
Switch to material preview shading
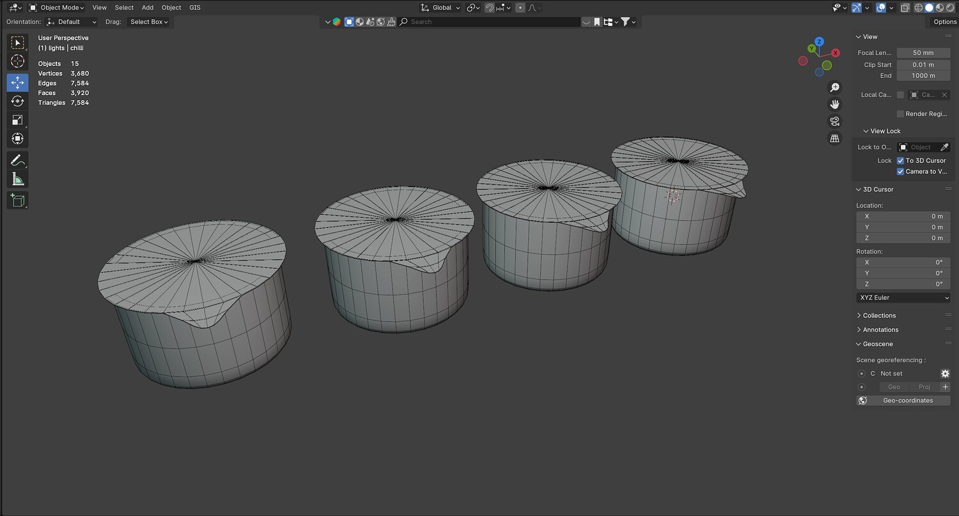pos(939,8)
